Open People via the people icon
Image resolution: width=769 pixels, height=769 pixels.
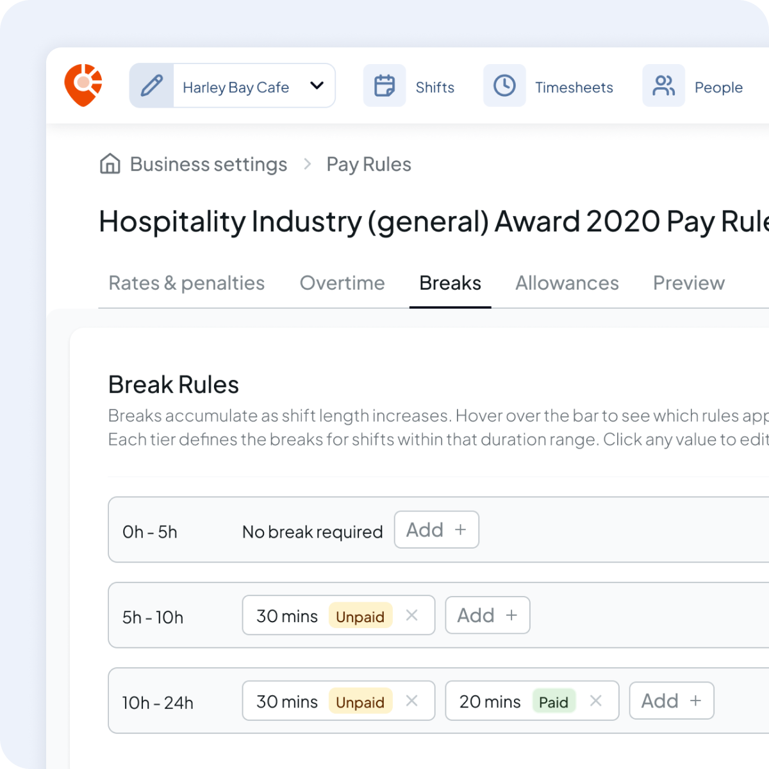click(663, 85)
